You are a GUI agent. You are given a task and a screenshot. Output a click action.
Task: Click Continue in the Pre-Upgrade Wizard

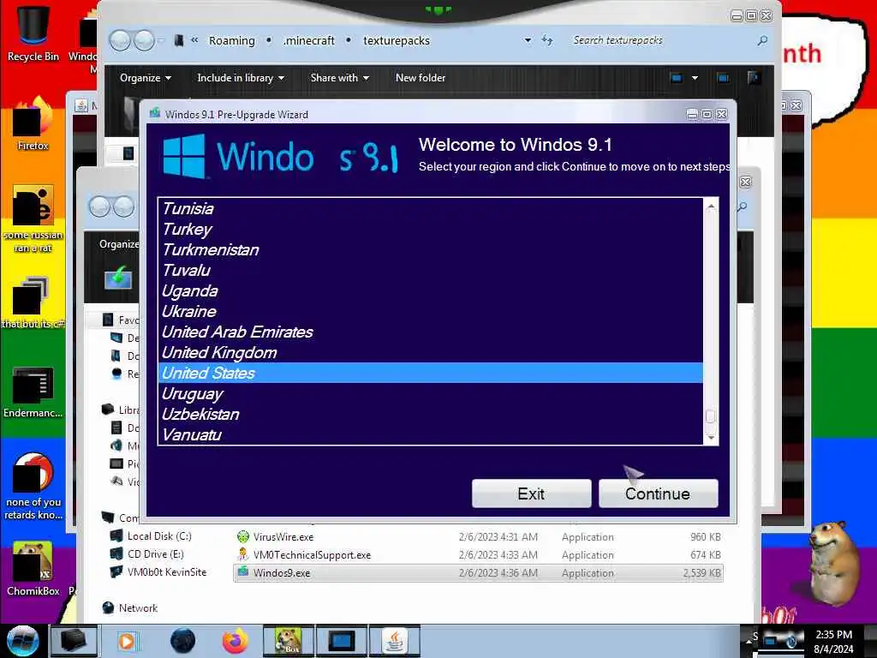pos(658,493)
